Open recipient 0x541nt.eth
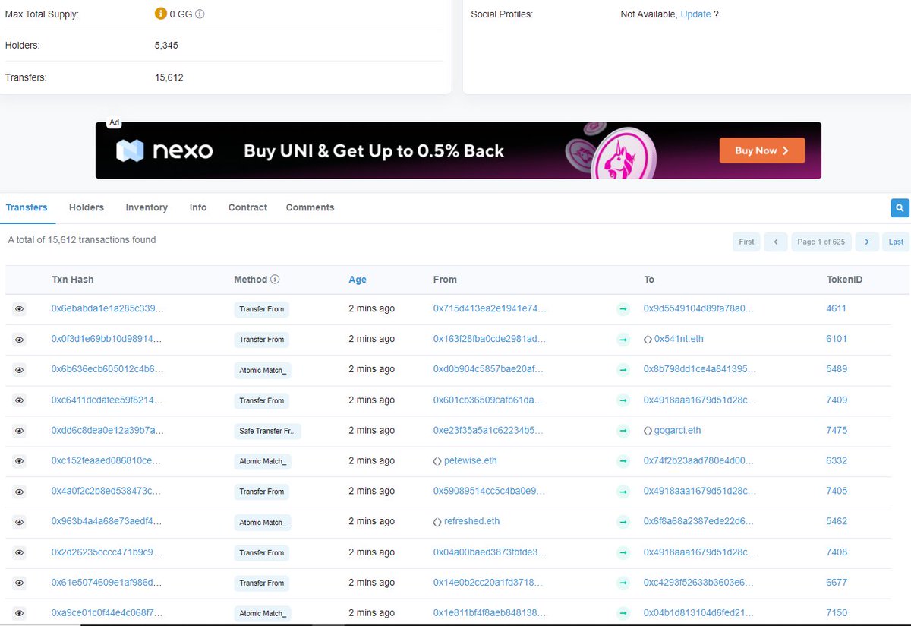 click(x=679, y=340)
